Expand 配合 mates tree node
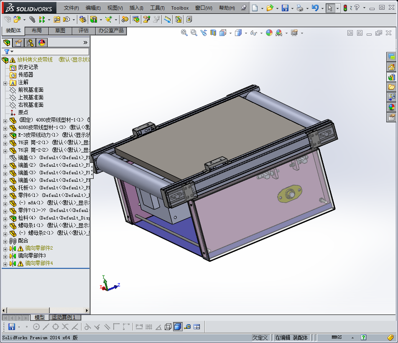Screen dimensions: 398x343 [x=5, y=242]
